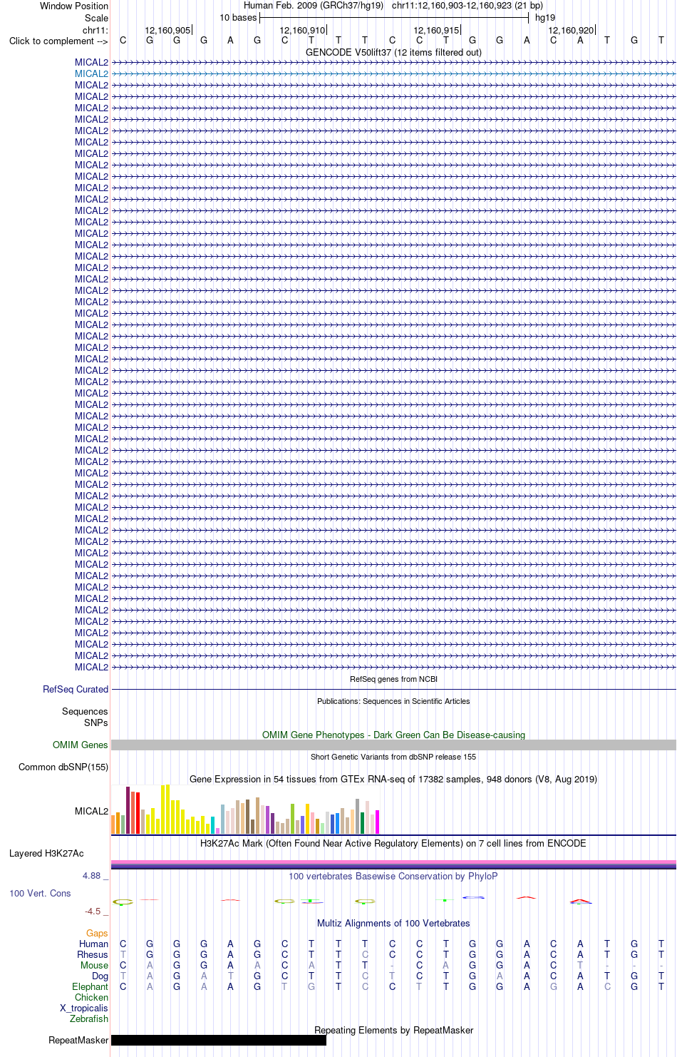
Task: Click the magenta bar ending the GTEx chart
Action: coord(378,822)
